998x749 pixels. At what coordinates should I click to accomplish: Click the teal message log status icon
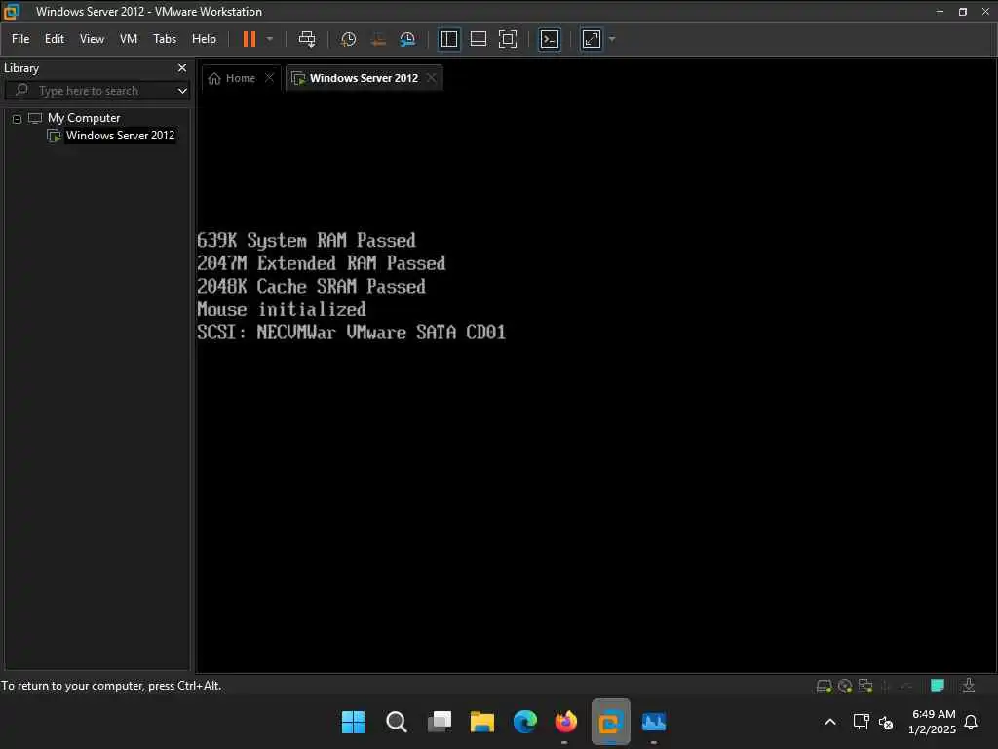[x=937, y=686]
